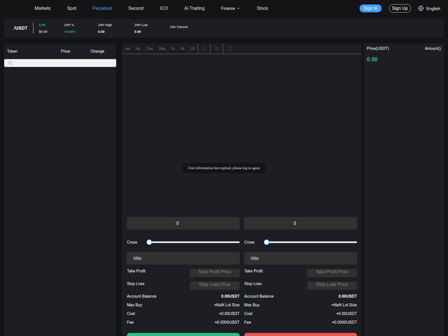Screen dimensions: 448x336
Task: Click the Token column header
Action: point(12,51)
